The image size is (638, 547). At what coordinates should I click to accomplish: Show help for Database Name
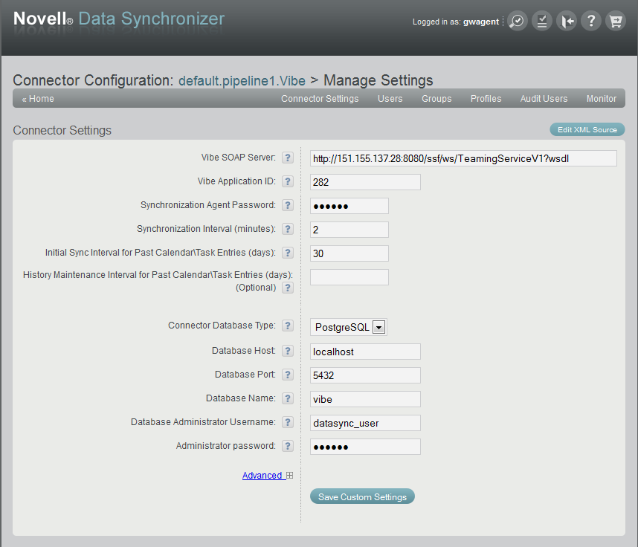click(x=288, y=398)
